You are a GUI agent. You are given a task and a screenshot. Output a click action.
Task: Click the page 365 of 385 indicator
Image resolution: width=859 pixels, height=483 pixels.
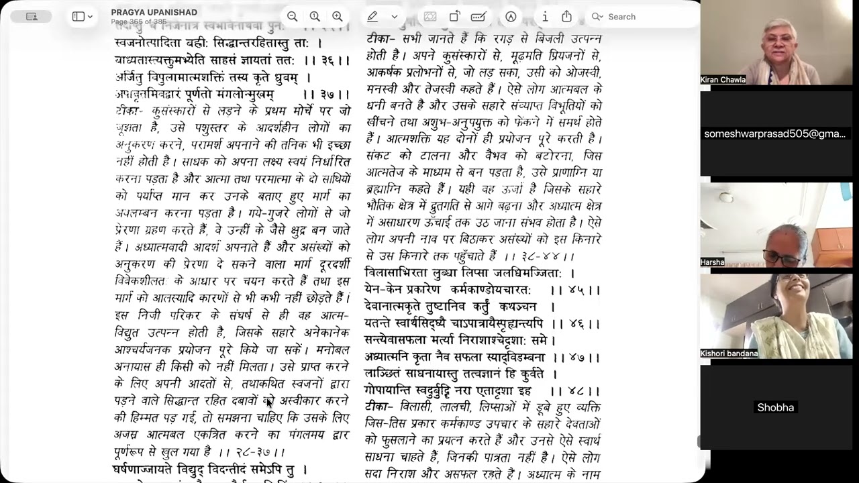[x=138, y=22]
